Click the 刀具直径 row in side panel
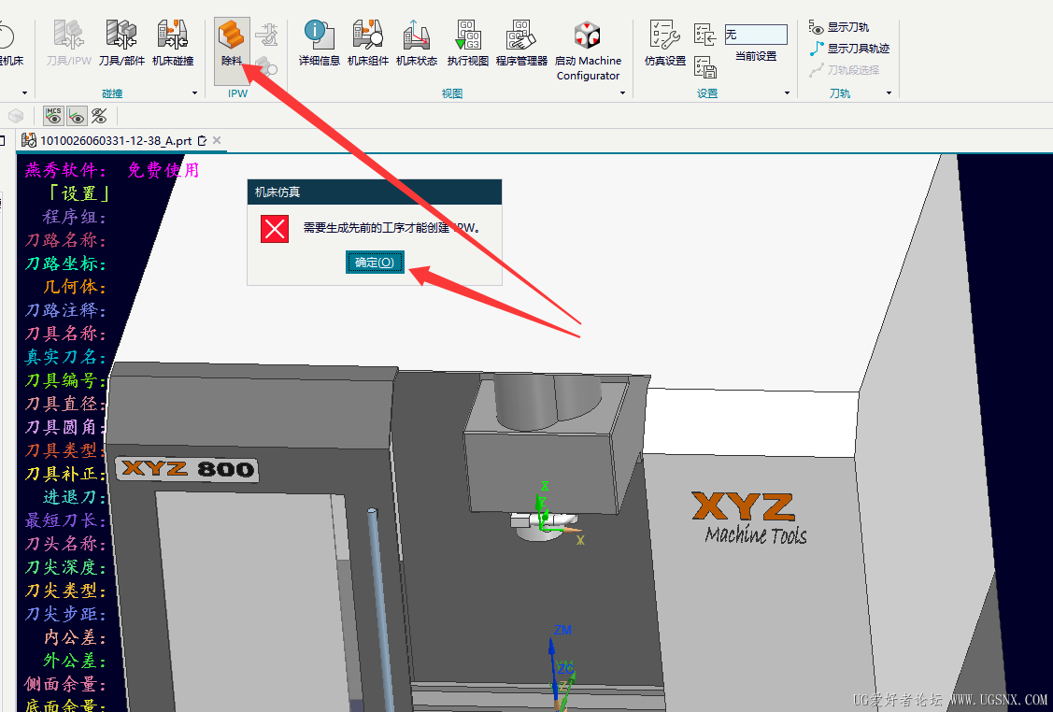The image size is (1053, 712). tap(65, 404)
